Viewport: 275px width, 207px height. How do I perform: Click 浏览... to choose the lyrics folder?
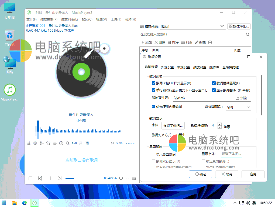pos(243,98)
